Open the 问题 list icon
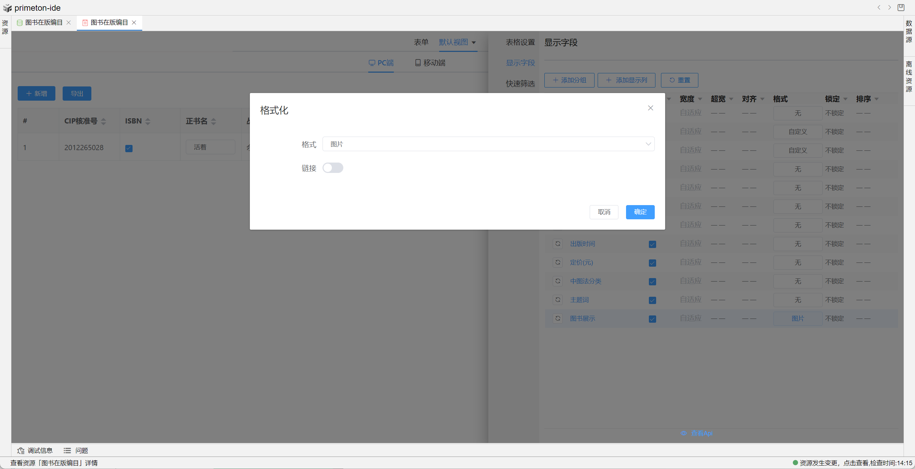Image resolution: width=915 pixels, height=469 pixels. click(x=67, y=451)
